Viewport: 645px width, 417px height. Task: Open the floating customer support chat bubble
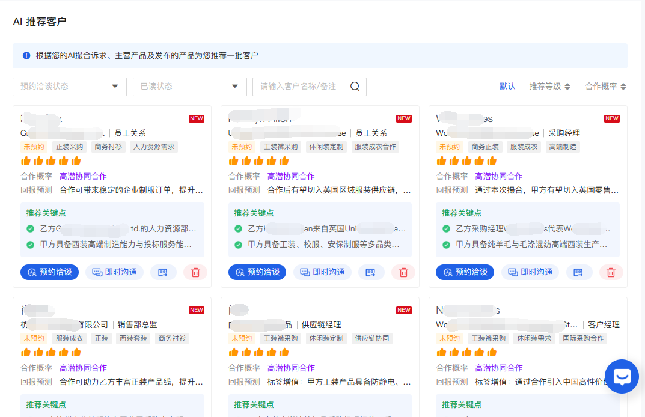pos(621,377)
